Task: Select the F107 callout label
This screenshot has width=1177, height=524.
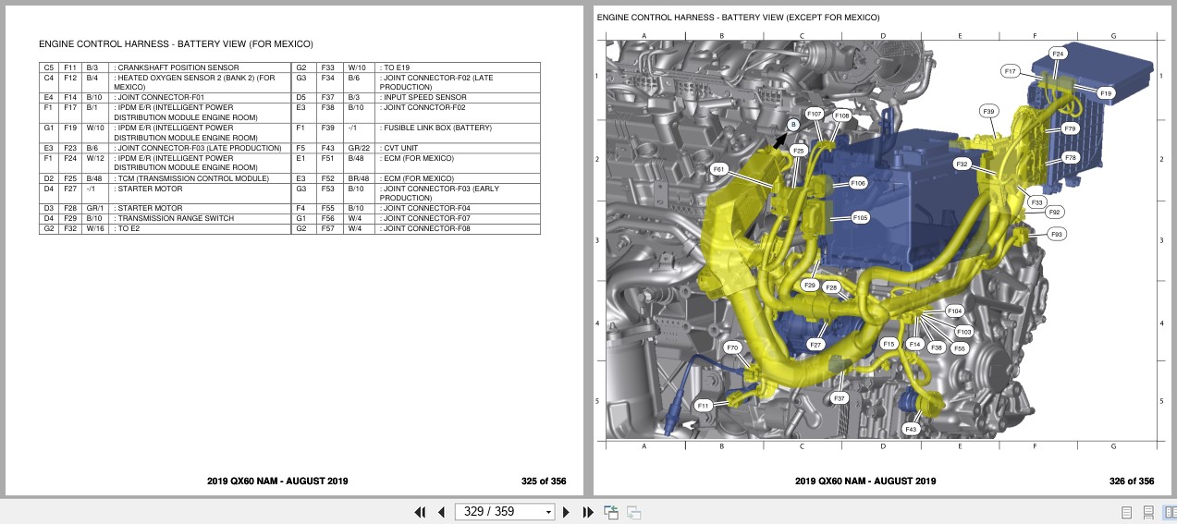Action: (x=814, y=114)
